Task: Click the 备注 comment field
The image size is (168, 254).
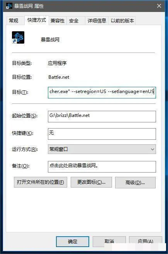Action: 102,166
